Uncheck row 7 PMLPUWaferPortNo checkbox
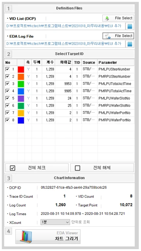This screenshot has width=141, height=251. 7,113
